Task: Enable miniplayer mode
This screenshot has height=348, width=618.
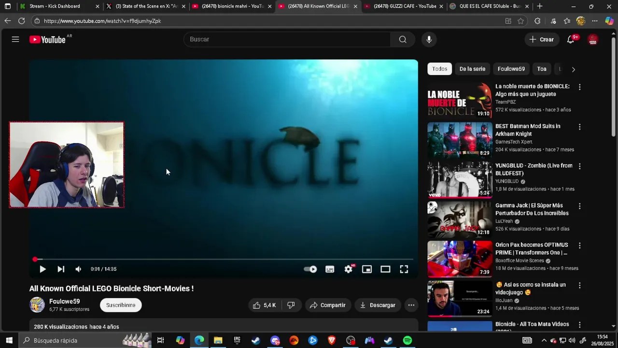Action: (367, 269)
